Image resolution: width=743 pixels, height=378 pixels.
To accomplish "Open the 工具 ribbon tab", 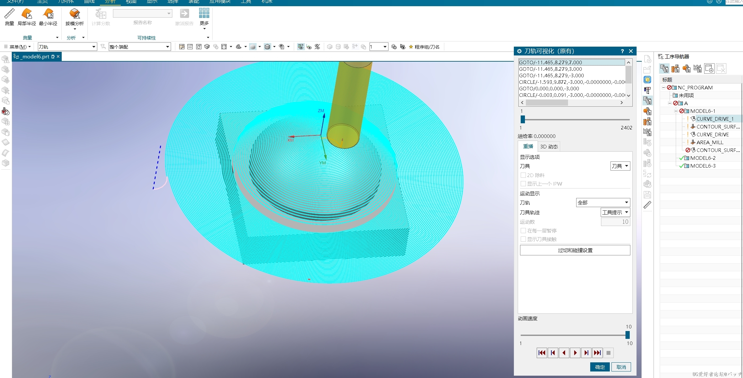I will click(x=246, y=2).
